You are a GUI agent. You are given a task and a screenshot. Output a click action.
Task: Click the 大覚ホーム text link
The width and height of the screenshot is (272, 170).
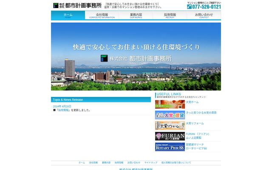192,102
